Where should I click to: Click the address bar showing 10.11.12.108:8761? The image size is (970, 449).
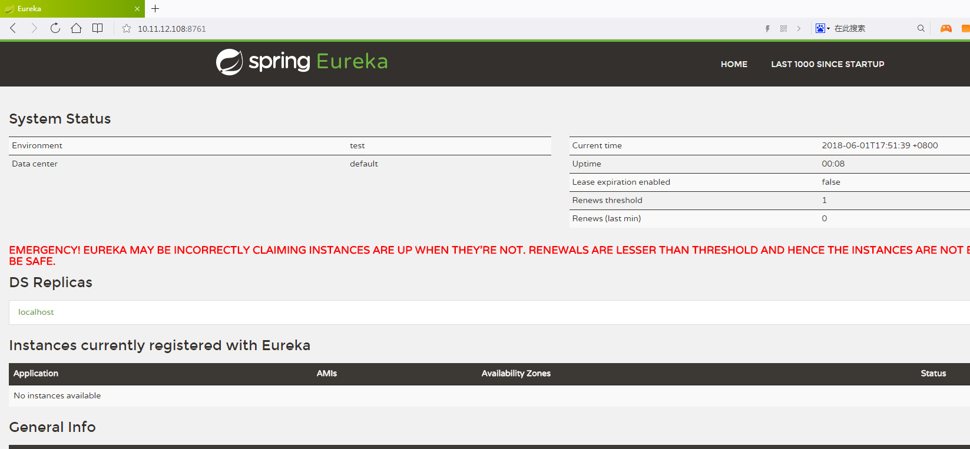[x=172, y=29]
